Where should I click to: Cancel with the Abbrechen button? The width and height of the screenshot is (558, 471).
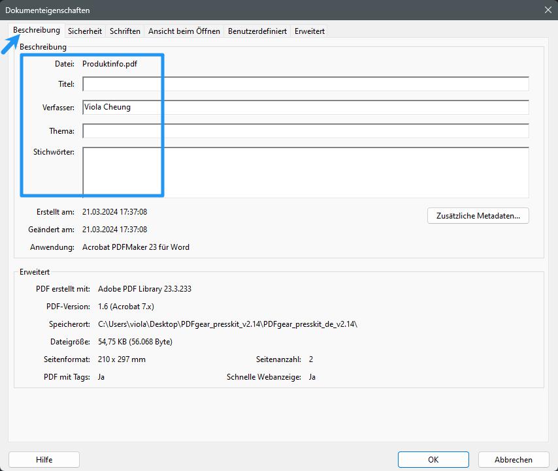click(x=513, y=460)
